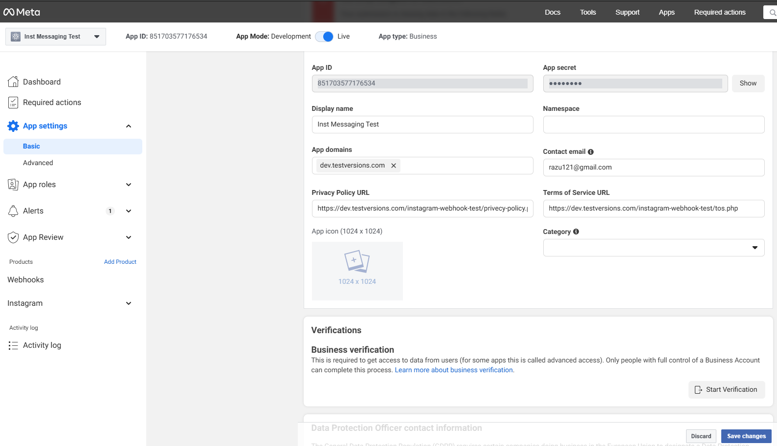Image resolution: width=777 pixels, height=446 pixels.
Task: Click the Add Product link
Action: (120, 262)
